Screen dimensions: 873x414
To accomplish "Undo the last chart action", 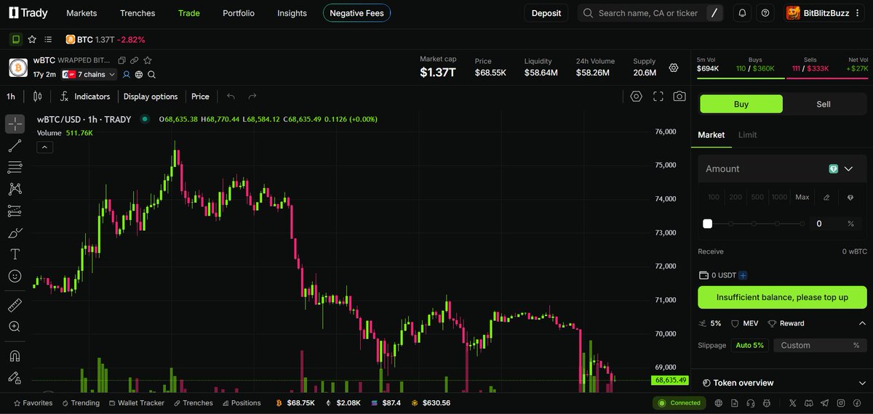I will click(231, 96).
